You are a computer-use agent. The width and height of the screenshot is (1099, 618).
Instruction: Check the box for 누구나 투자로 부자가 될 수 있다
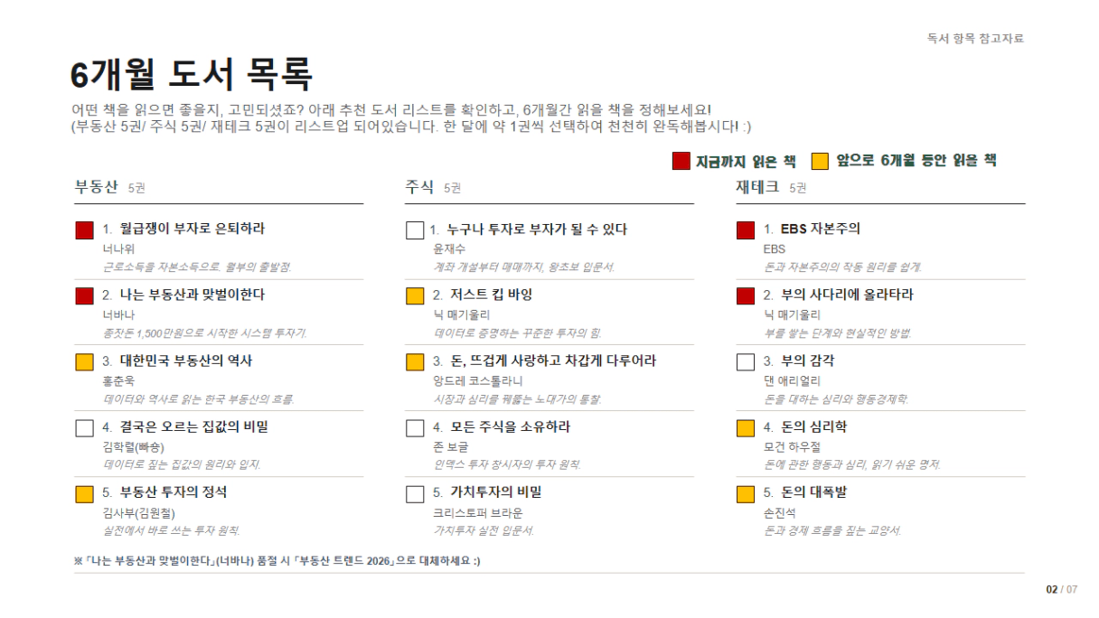[x=415, y=230]
